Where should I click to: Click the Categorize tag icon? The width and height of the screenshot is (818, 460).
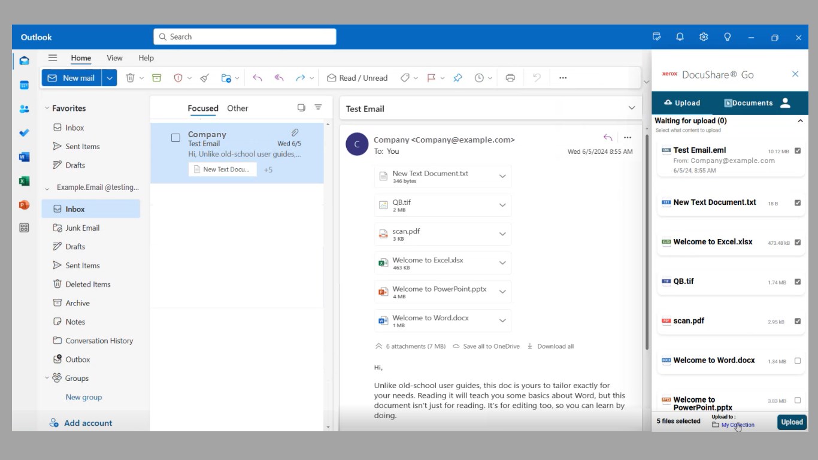(x=405, y=78)
